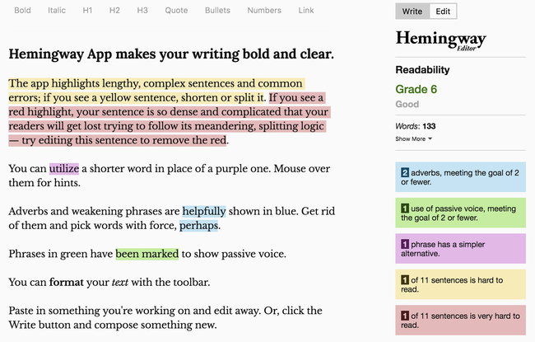Click green highlighted phrase been marked

click(147, 254)
